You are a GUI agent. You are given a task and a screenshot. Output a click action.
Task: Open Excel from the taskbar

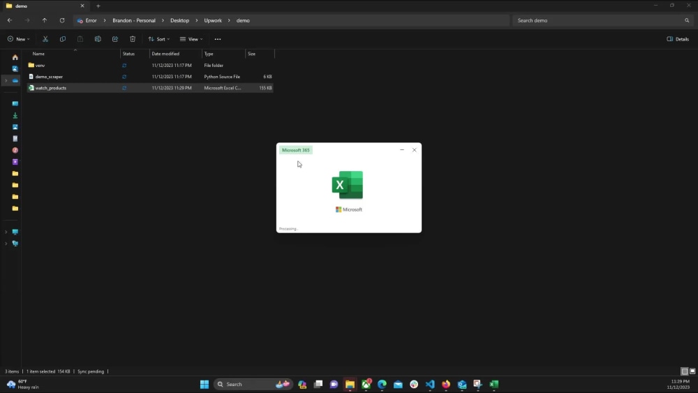pos(494,384)
